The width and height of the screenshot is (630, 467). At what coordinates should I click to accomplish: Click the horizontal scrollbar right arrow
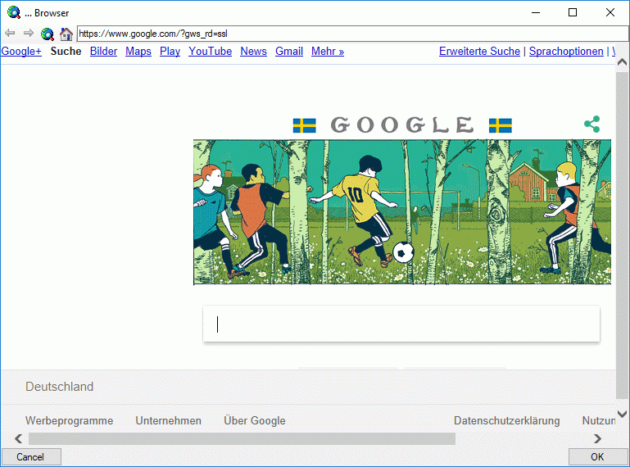[x=597, y=438]
